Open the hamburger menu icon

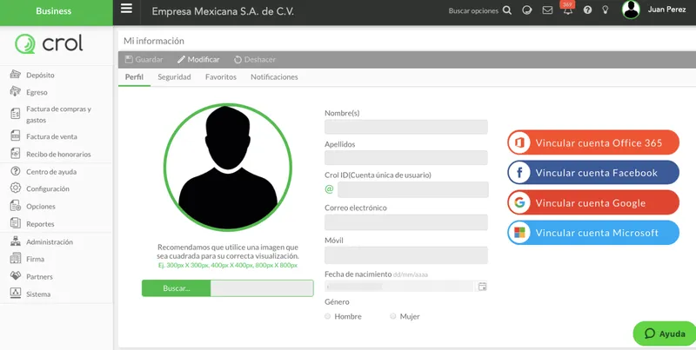coord(126,9)
